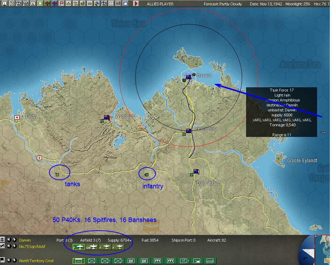Open the No.75 Sqn RAAF link
The image size is (332, 265).
pyautogui.click(x=32, y=247)
